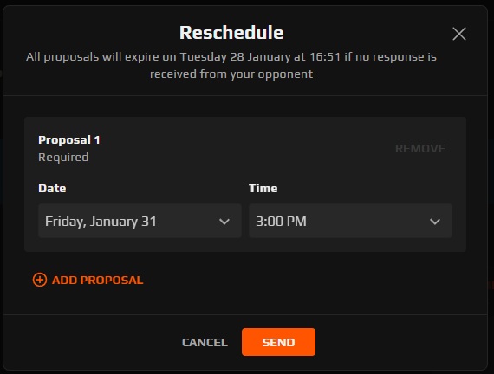Expand the Time dropdown chevron

pyautogui.click(x=435, y=222)
